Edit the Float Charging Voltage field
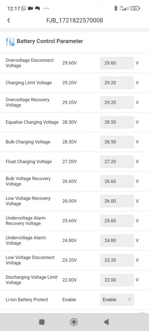149x331 pixels. (x=117, y=162)
